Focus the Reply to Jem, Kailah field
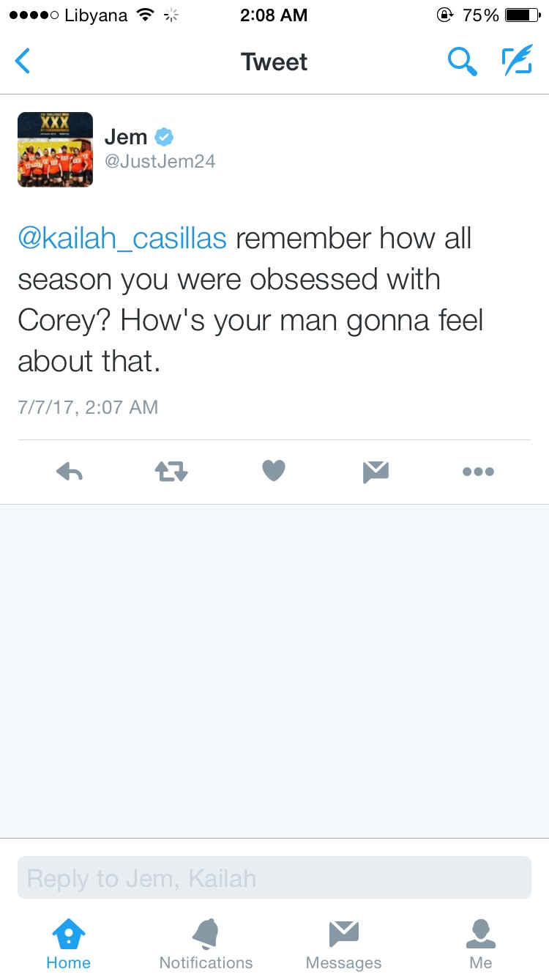 click(274, 877)
